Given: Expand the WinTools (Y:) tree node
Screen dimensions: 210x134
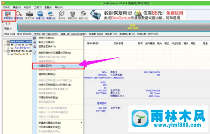Looking at the screenshot, I should 8,54.
